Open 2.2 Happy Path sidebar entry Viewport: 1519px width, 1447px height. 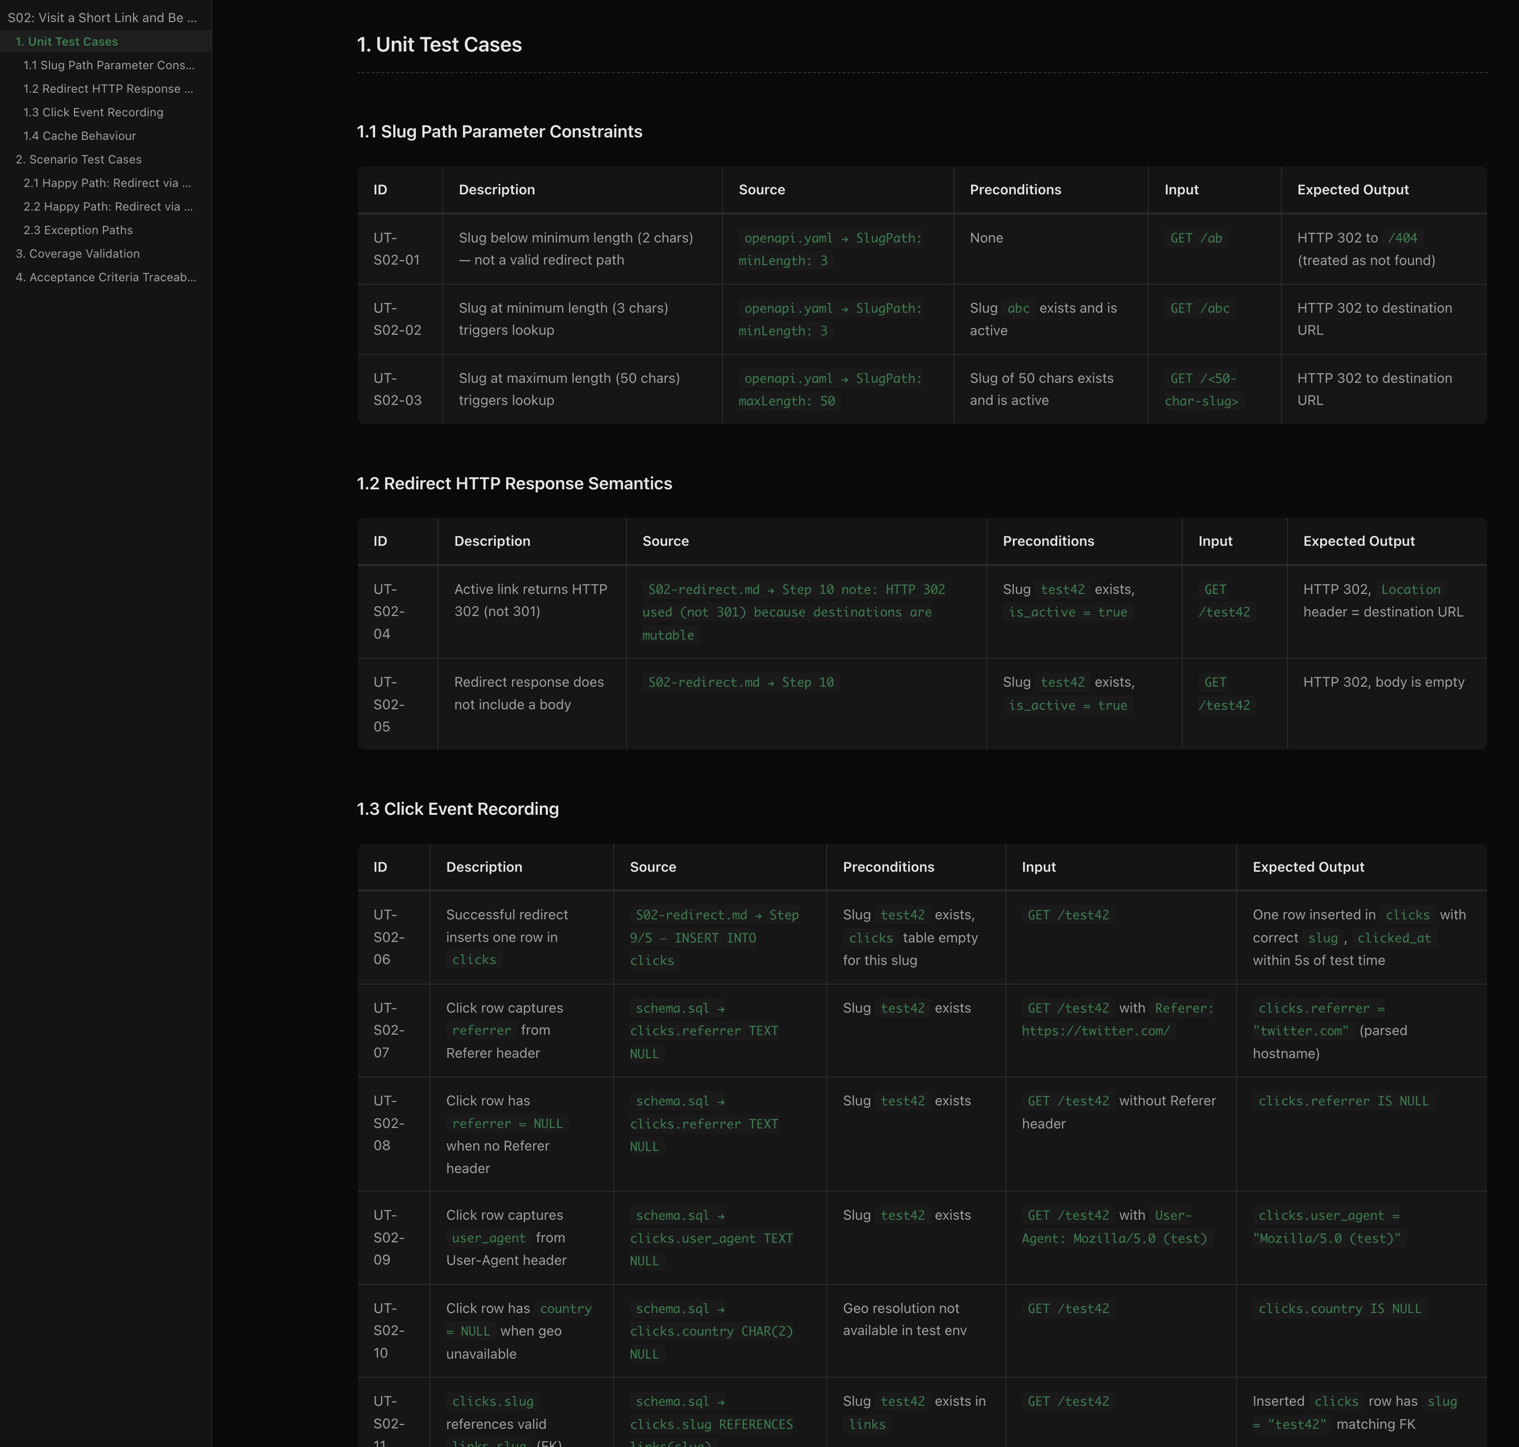(108, 207)
